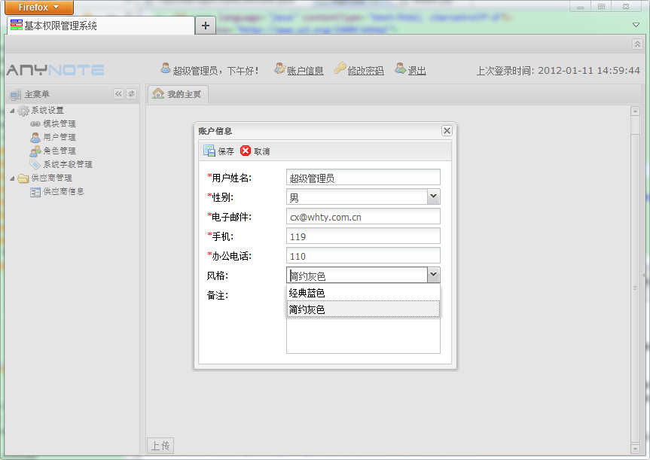Click the 供应商信息 form icon
650x460 pixels.
pos(35,192)
